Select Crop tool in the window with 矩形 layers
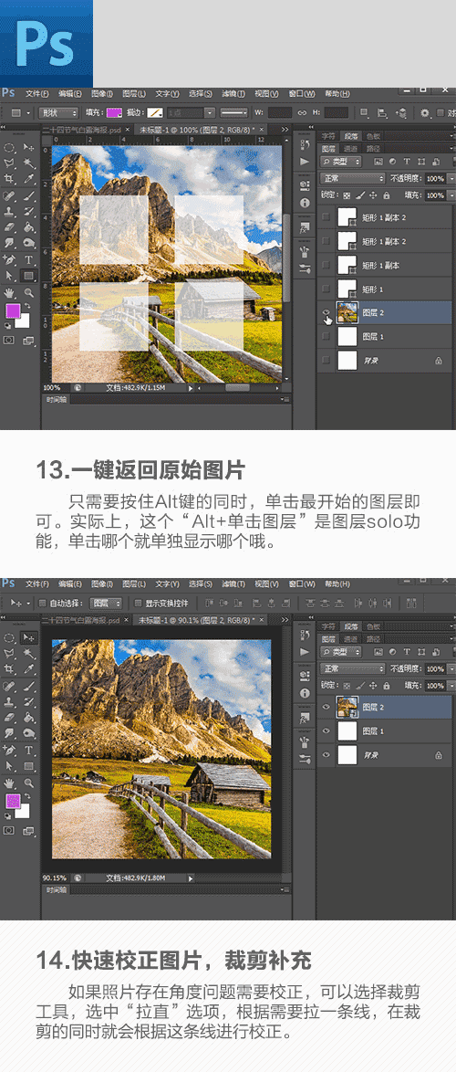 (9, 179)
